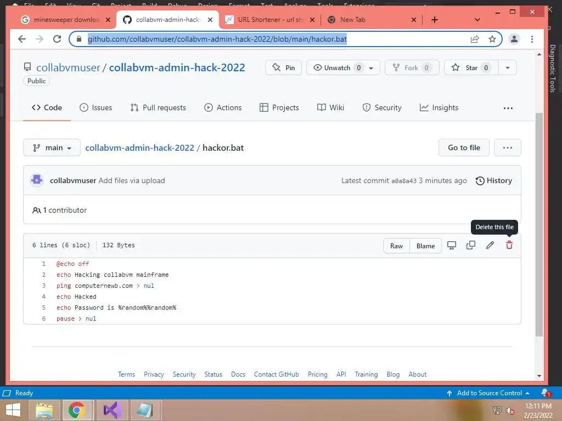Open the Add files via upload commit message
Screen dimensions: 562x421
[132, 180]
